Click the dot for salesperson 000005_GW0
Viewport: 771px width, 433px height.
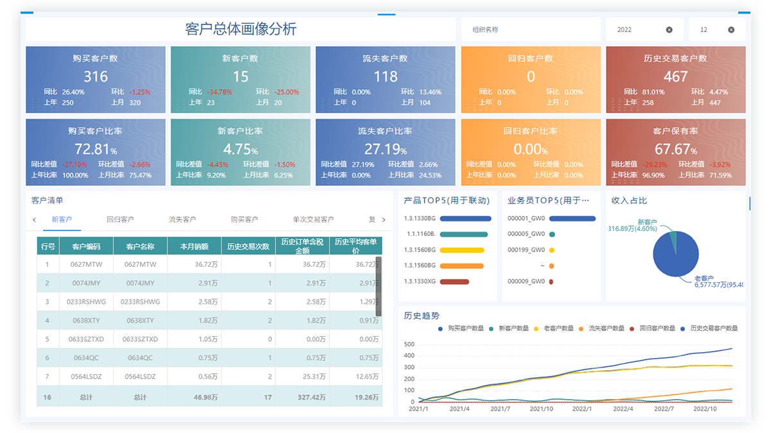(552, 234)
